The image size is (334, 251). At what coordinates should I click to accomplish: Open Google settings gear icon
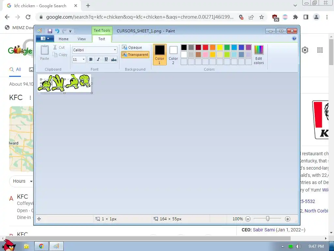point(305,50)
